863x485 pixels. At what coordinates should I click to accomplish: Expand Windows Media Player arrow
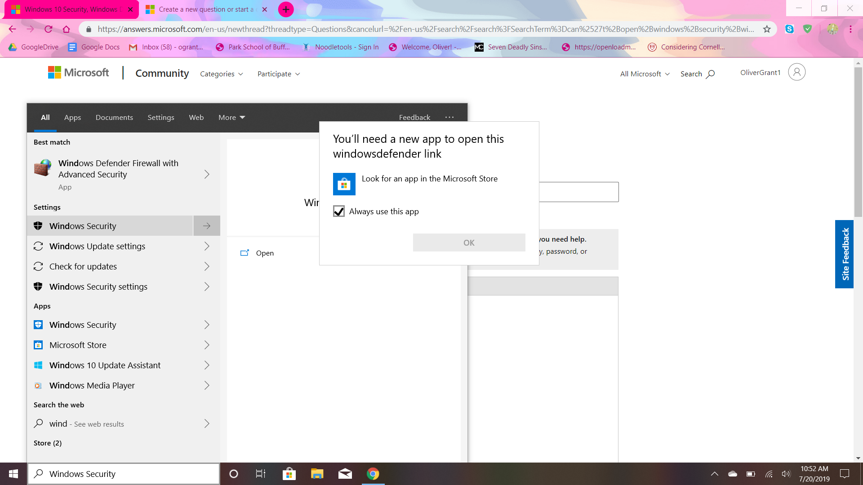[x=207, y=385]
